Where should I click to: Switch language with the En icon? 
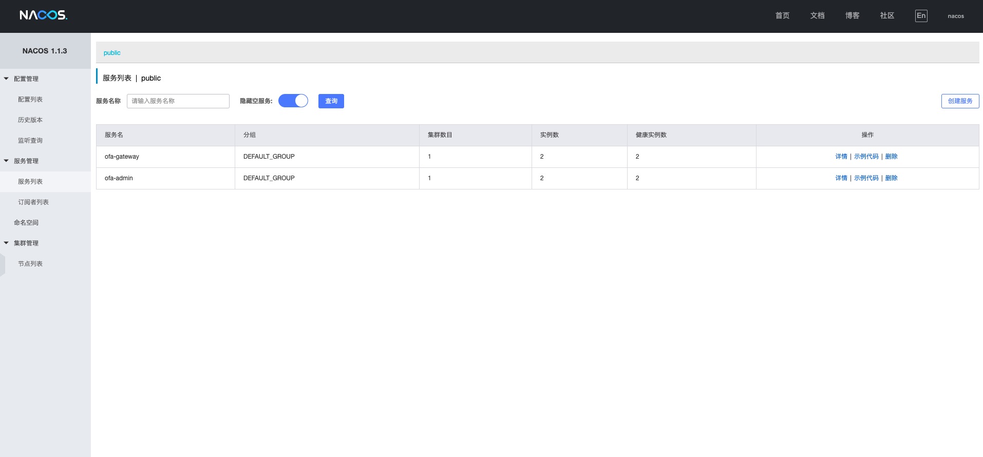pos(921,16)
